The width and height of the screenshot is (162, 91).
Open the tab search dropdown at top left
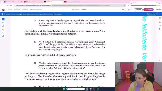tap(2, 2)
